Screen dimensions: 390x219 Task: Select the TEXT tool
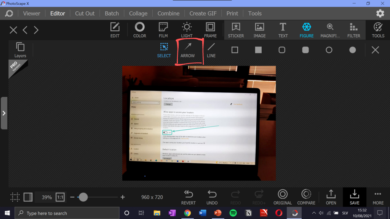(x=283, y=30)
